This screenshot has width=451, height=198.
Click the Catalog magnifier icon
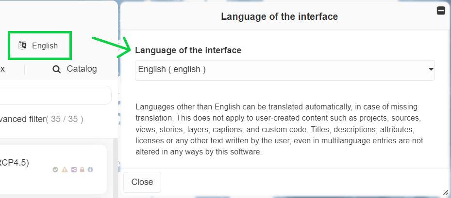pyautogui.click(x=57, y=69)
